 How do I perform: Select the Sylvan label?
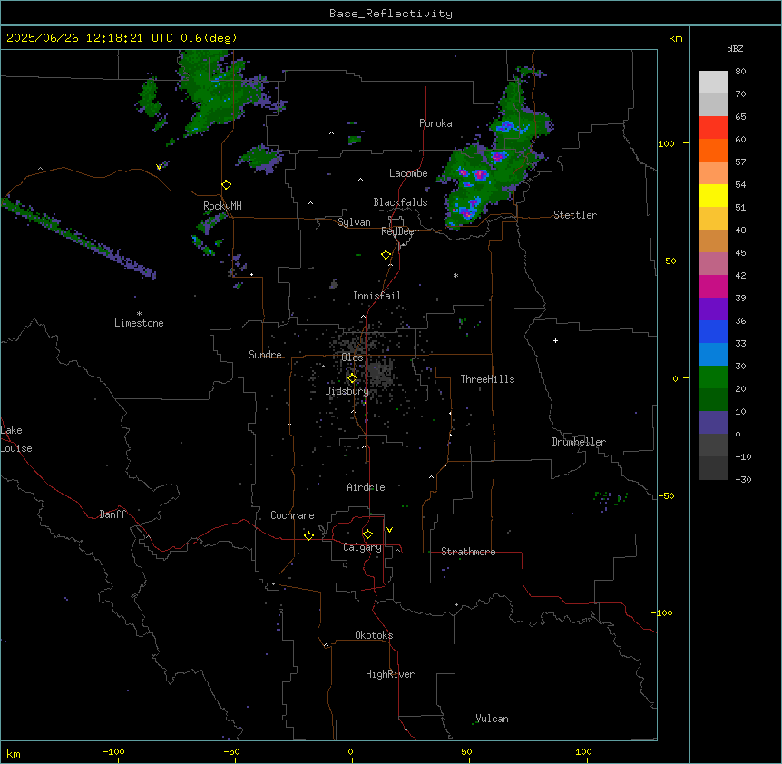coord(354,222)
